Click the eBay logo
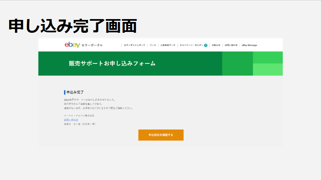Screen dimensions: 321x180 tap(72, 45)
